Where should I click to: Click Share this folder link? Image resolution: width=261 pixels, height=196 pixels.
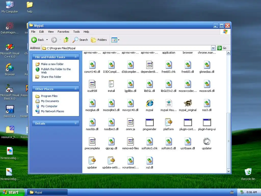(x=51, y=77)
